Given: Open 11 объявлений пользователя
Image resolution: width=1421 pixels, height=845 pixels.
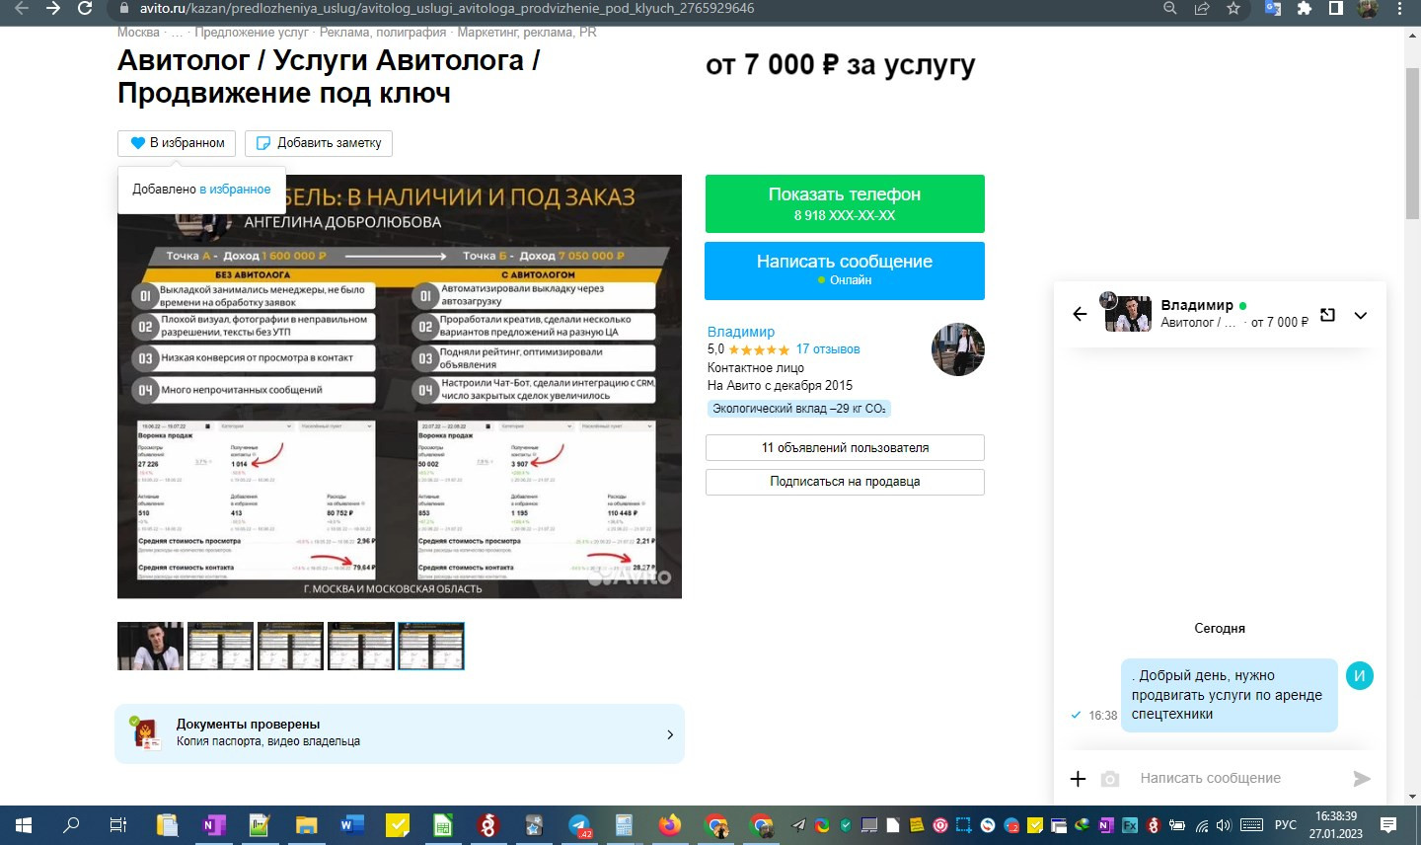Looking at the screenshot, I should point(845,448).
